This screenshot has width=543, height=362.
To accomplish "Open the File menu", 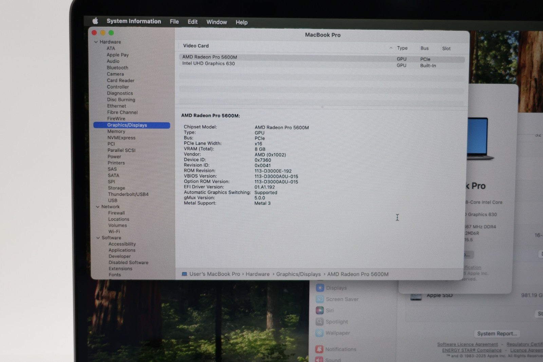I will (x=174, y=22).
